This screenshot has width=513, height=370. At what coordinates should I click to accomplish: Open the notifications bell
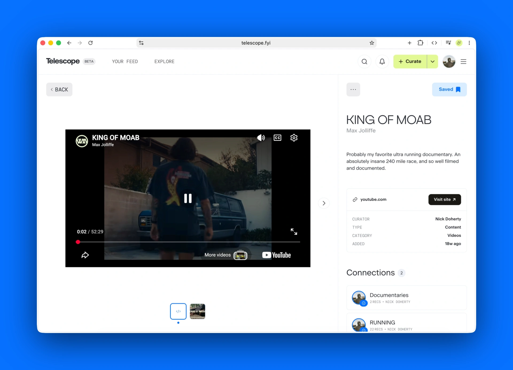(382, 62)
